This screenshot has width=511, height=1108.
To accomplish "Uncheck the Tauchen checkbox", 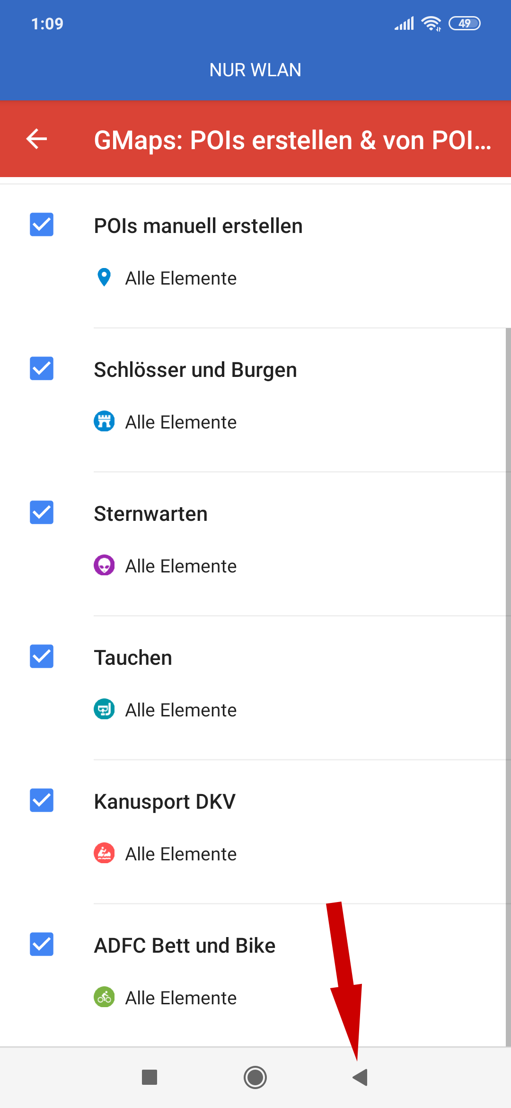I will click(x=42, y=656).
